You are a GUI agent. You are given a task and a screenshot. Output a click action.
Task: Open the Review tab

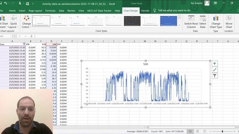coord(71,11)
